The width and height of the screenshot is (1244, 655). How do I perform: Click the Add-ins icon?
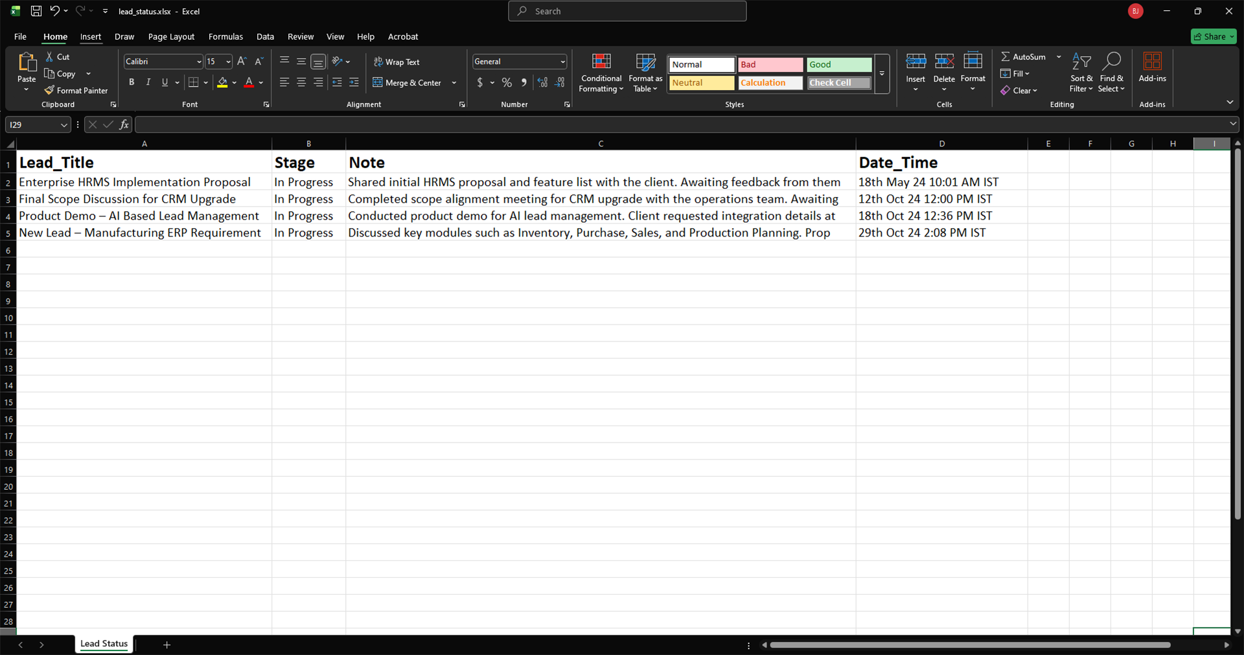point(1152,62)
